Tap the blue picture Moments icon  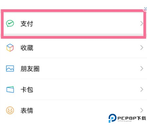pyautogui.click(x=10, y=68)
